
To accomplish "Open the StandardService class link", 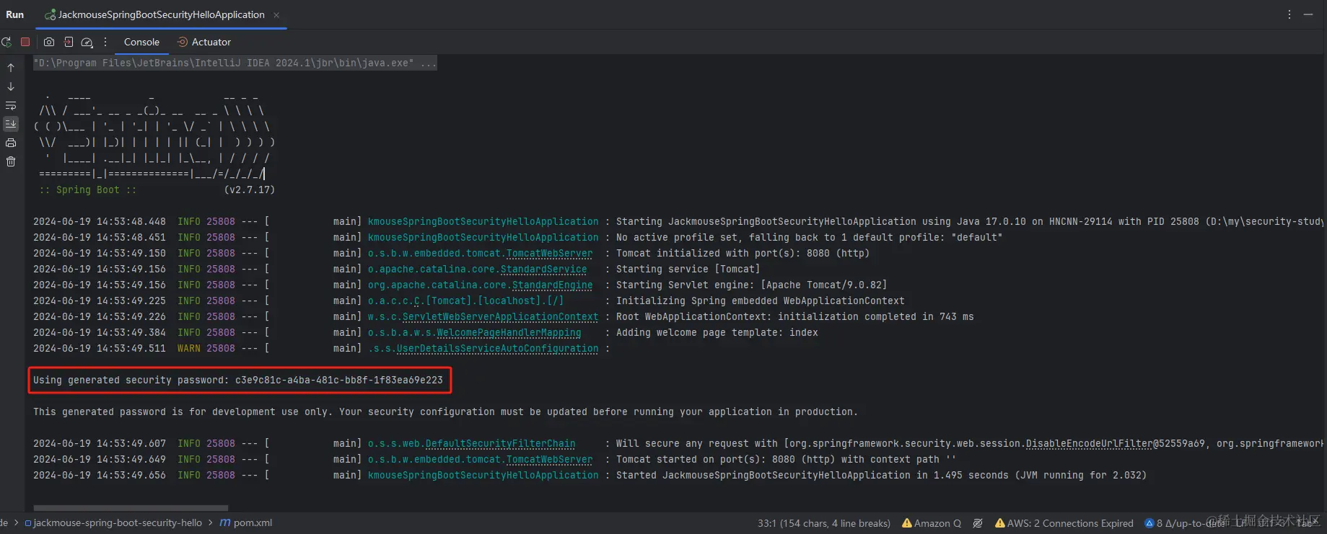I will point(543,270).
